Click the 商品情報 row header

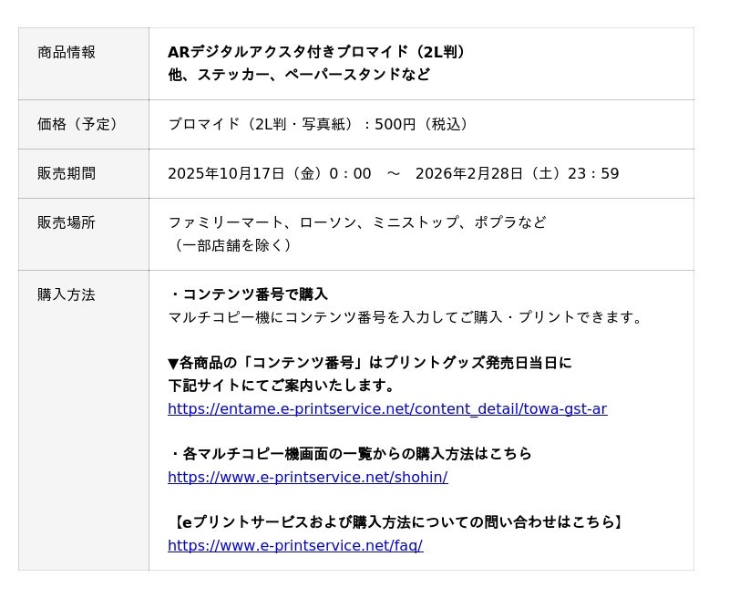(x=67, y=52)
